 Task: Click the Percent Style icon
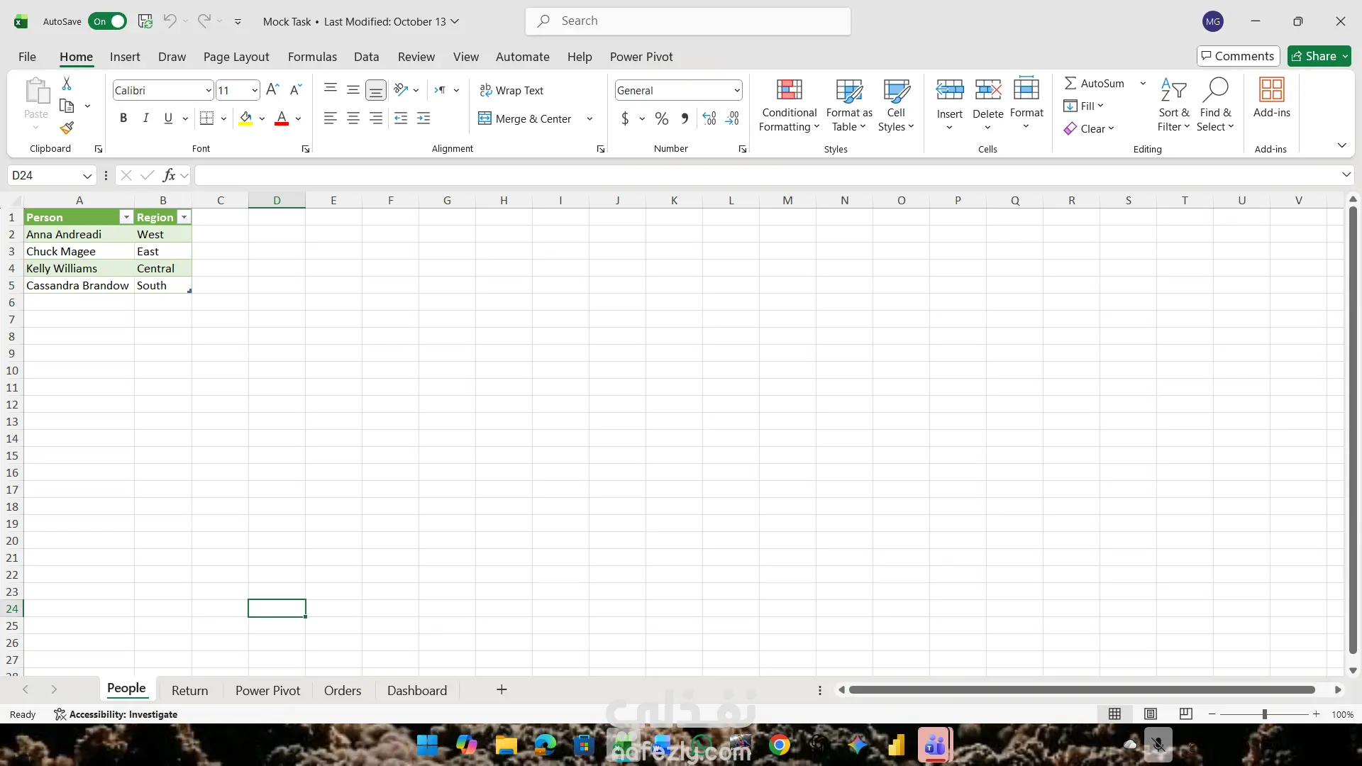coord(661,118)
